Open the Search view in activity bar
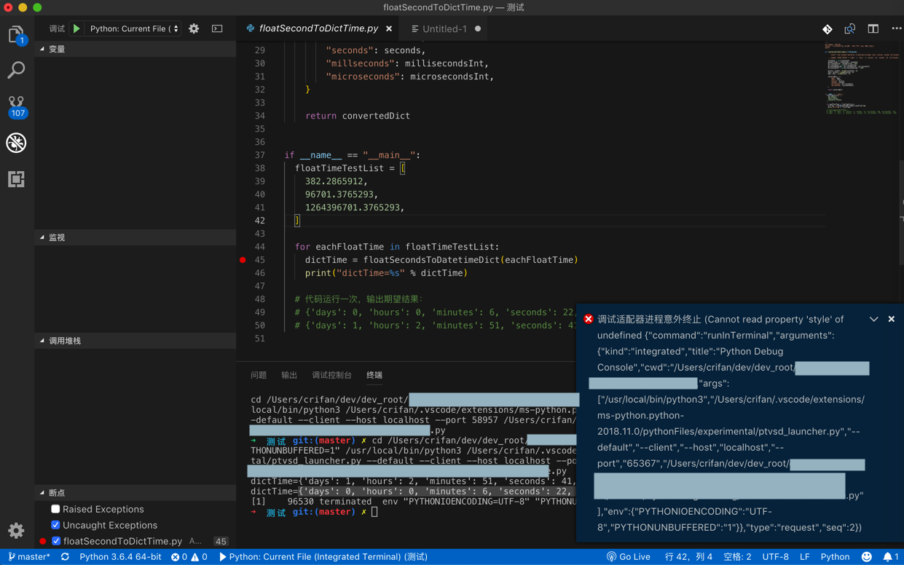Image resolution: width=904 pixels, height=565 pixels. pyautogui.click(x=16, y=70)
